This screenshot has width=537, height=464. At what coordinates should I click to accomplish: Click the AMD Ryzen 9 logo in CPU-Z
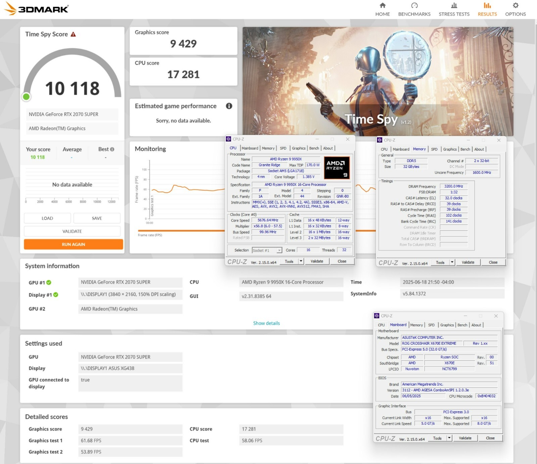point(337,168)
